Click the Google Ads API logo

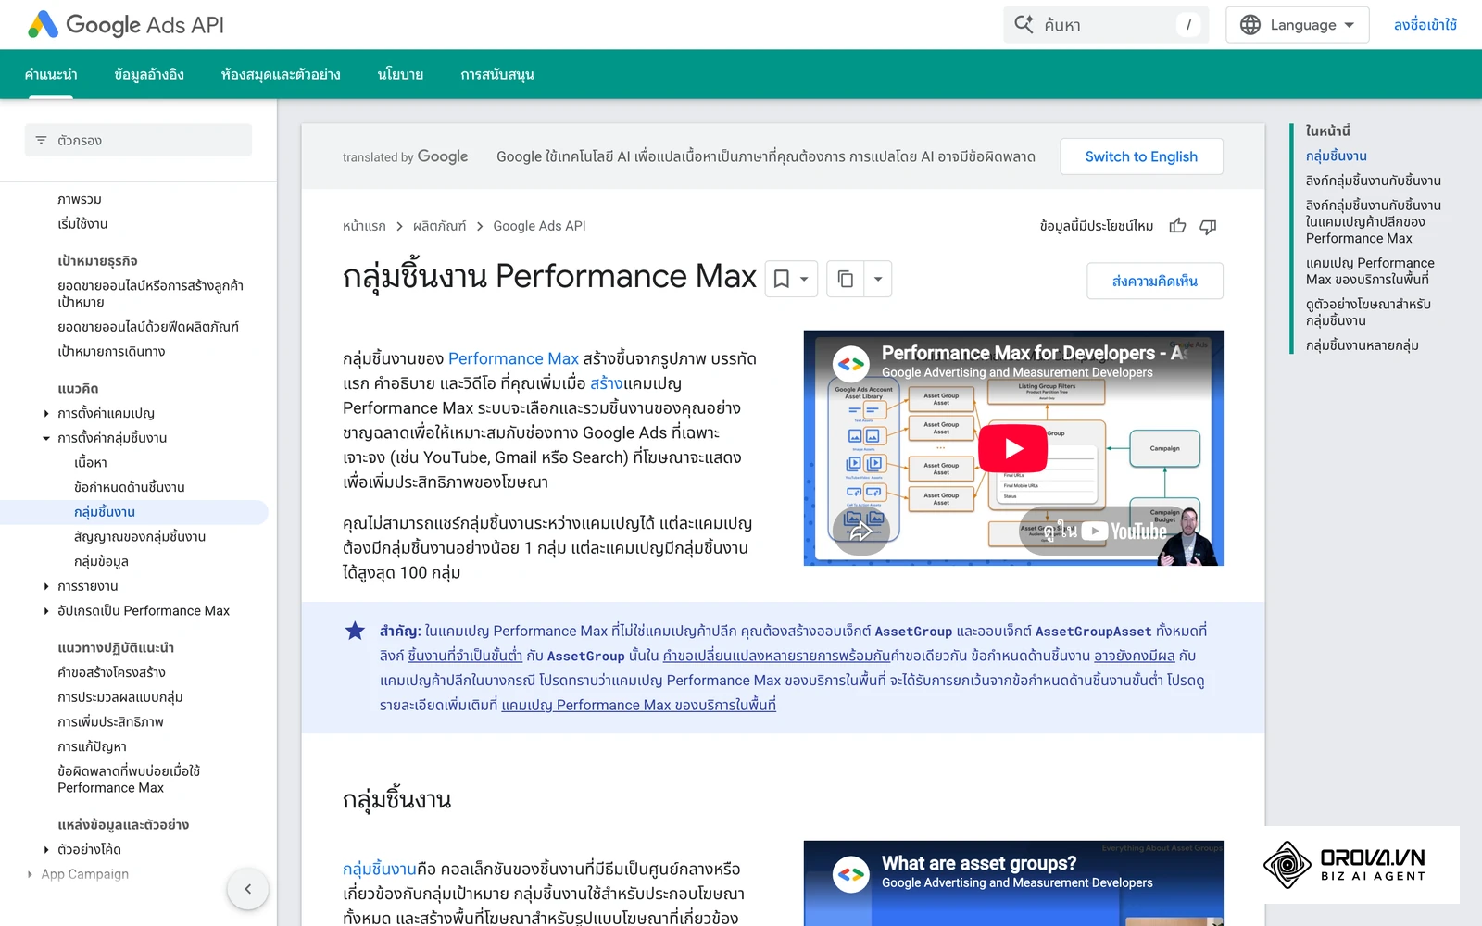126,25
